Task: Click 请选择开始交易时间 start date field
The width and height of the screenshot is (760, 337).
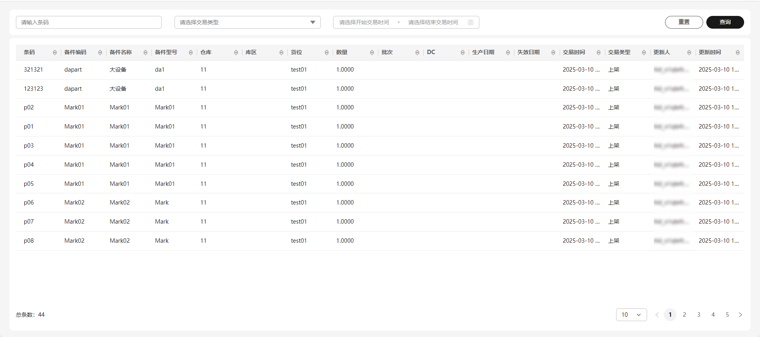Action: [364, 22]
